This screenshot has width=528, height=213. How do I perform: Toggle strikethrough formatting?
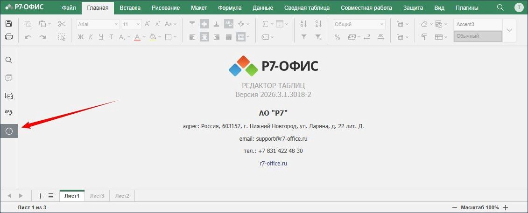pos(111,37)
